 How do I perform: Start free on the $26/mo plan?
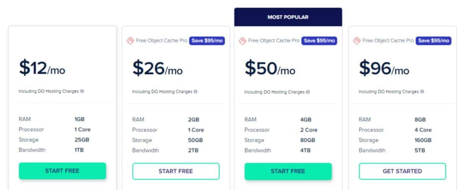click(x=176, y=171)
